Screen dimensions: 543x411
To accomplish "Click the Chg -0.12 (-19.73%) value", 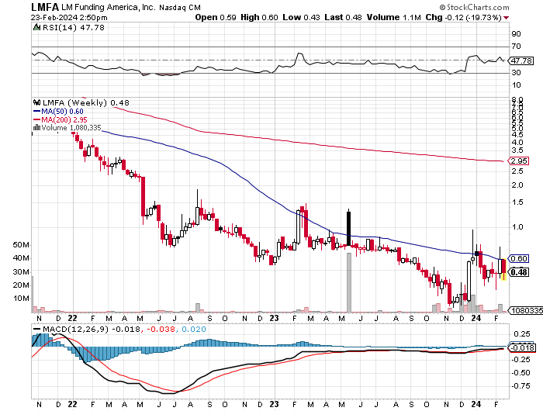I will (x=463, y=17).
